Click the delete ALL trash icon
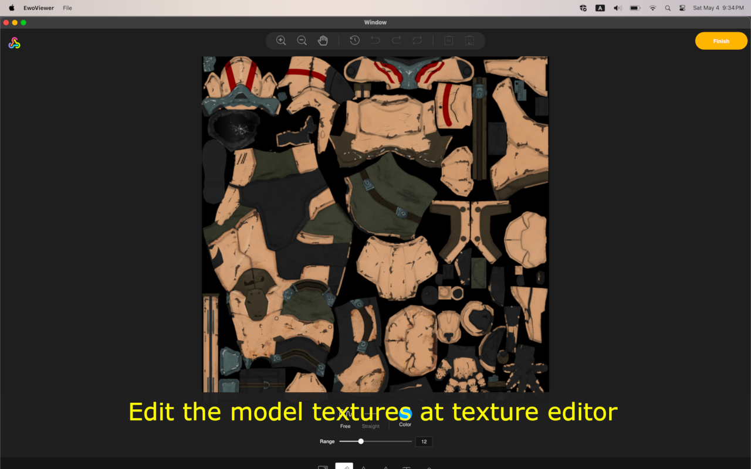 point(469,40)
